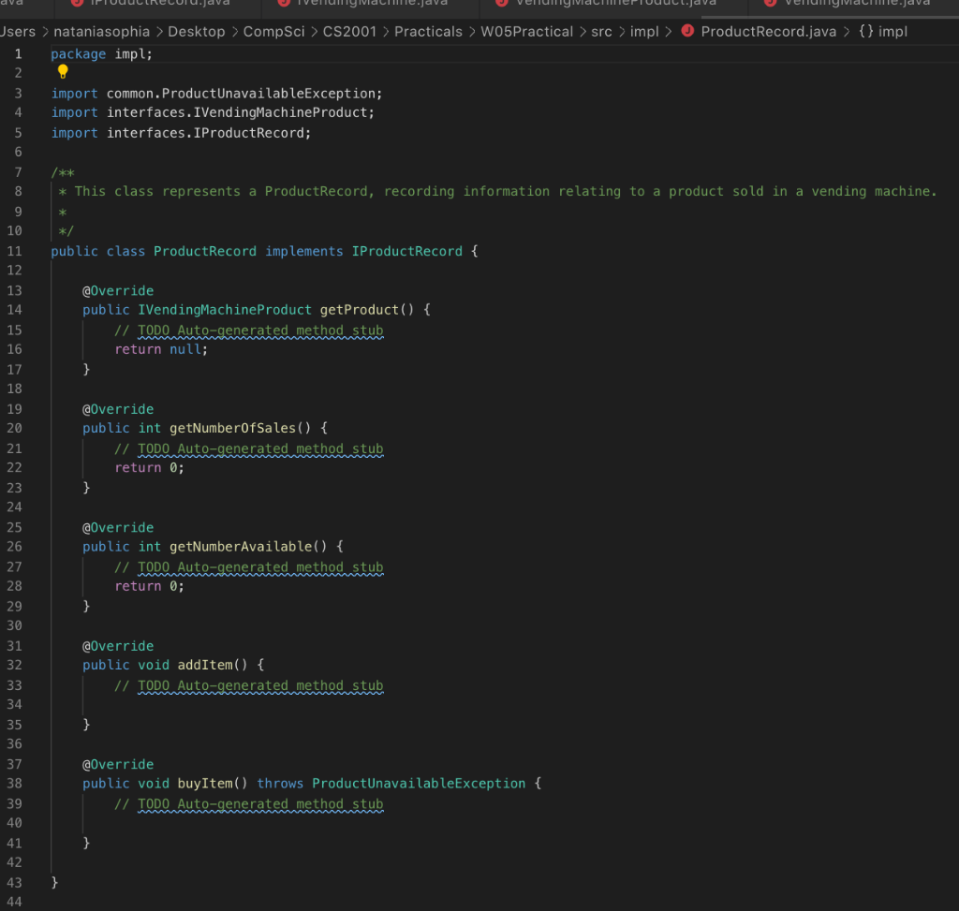
Task: Click the TODO comment on line 15
Action: pos(249,331)
